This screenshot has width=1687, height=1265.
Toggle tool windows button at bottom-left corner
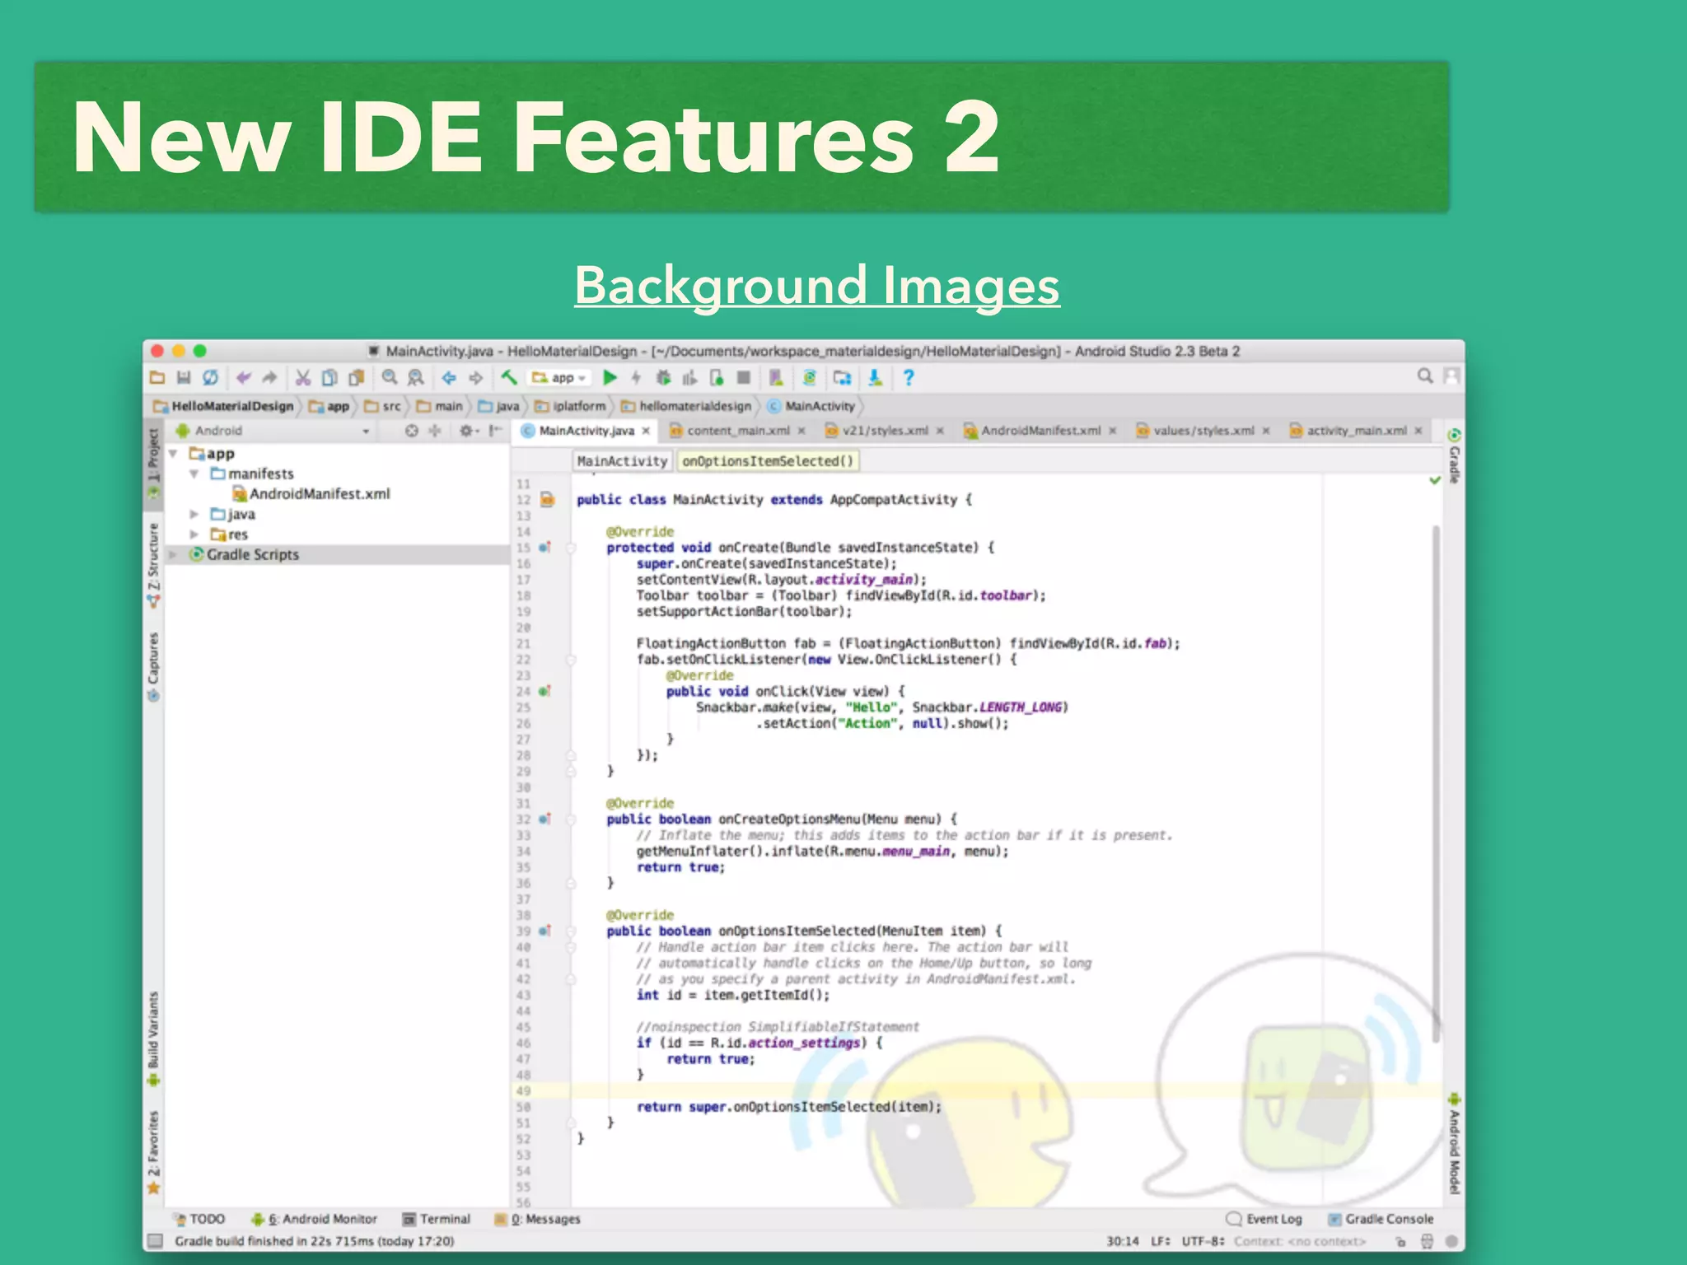[155, 1241]
